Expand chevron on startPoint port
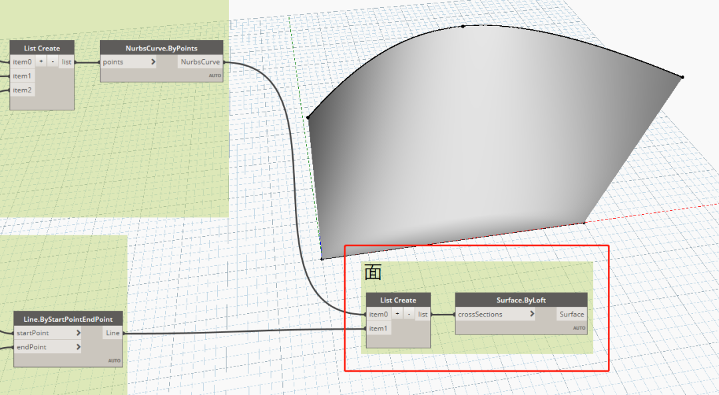719x395 pixels. (79, 332)
